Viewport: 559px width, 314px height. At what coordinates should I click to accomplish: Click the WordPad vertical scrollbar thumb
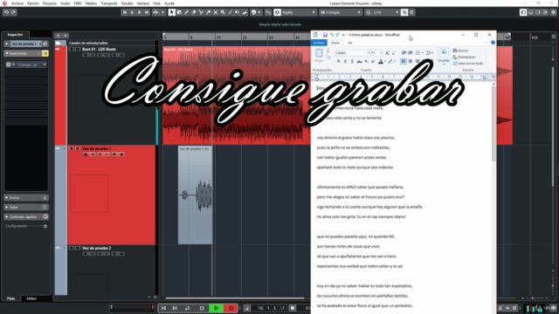click(x=493, y=123)
